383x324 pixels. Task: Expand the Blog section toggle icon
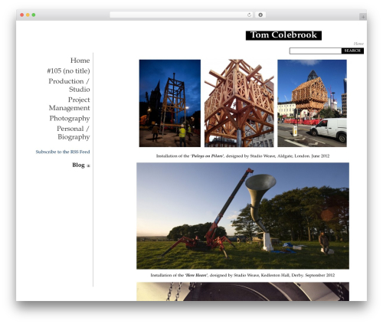(x=88, y=165)
